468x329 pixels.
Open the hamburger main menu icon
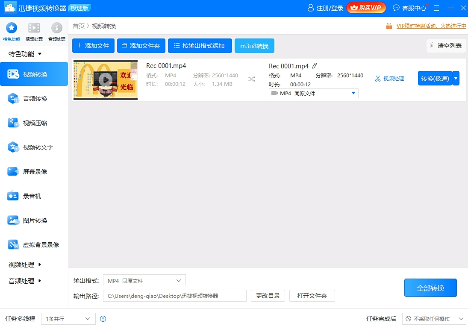tap(436, 8)
